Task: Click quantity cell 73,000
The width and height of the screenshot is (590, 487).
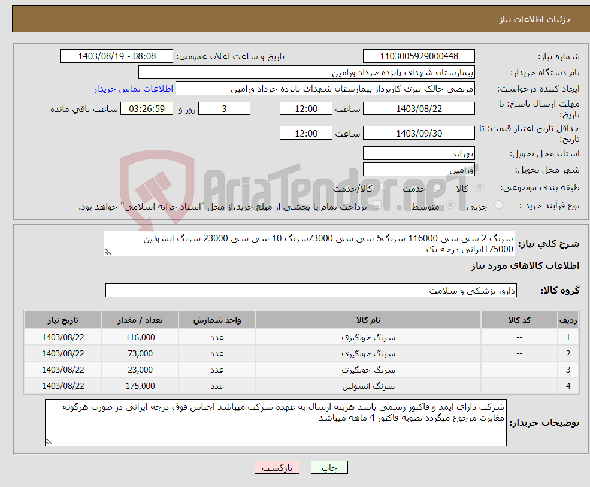Action: (x=140, y=354)
